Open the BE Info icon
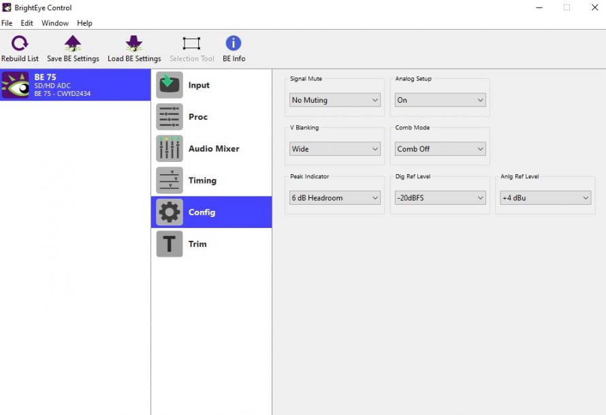 pyautogui.click(x=234, y=43)
